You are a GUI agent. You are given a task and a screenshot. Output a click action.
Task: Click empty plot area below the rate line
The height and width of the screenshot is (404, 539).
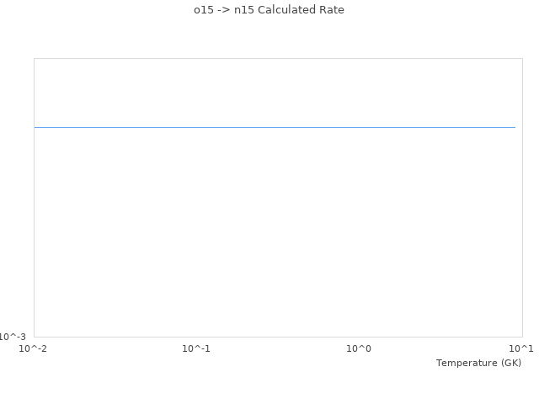(x=275, y=236)
